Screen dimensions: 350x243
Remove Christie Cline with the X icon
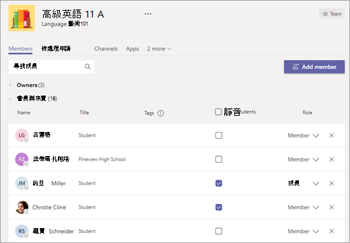pos(331,207)
